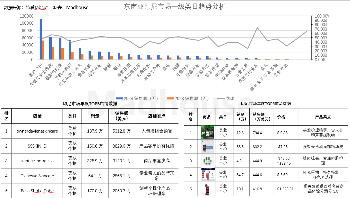Click the 120000 left axis value
The height and width of the screenshot is (198, 350).
pos(27,16)
